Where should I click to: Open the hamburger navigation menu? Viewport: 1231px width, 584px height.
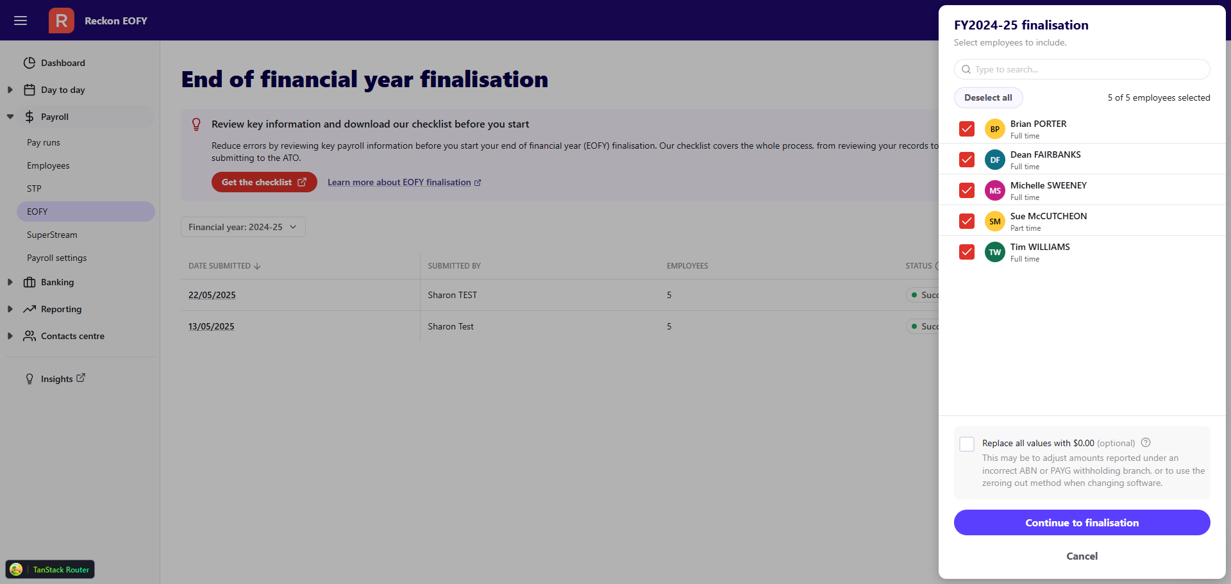click(x=21, y=21)
